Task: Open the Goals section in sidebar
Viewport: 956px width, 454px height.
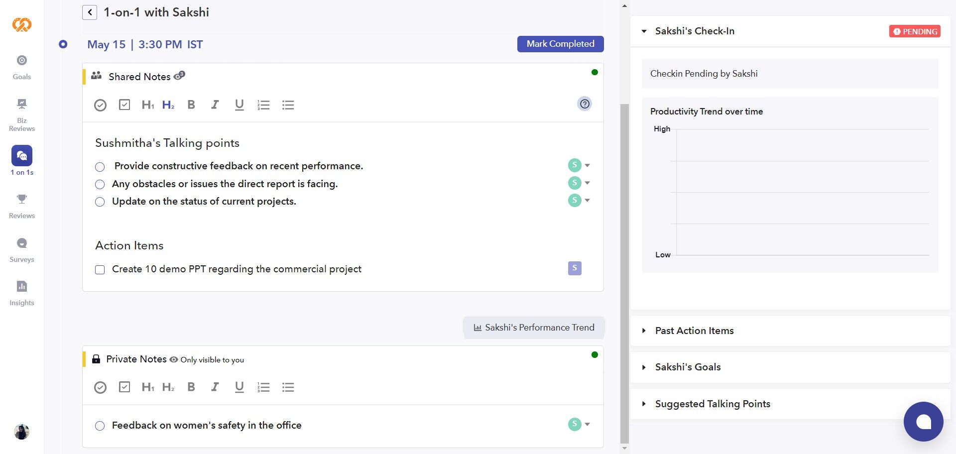Action: pos(22,67)
